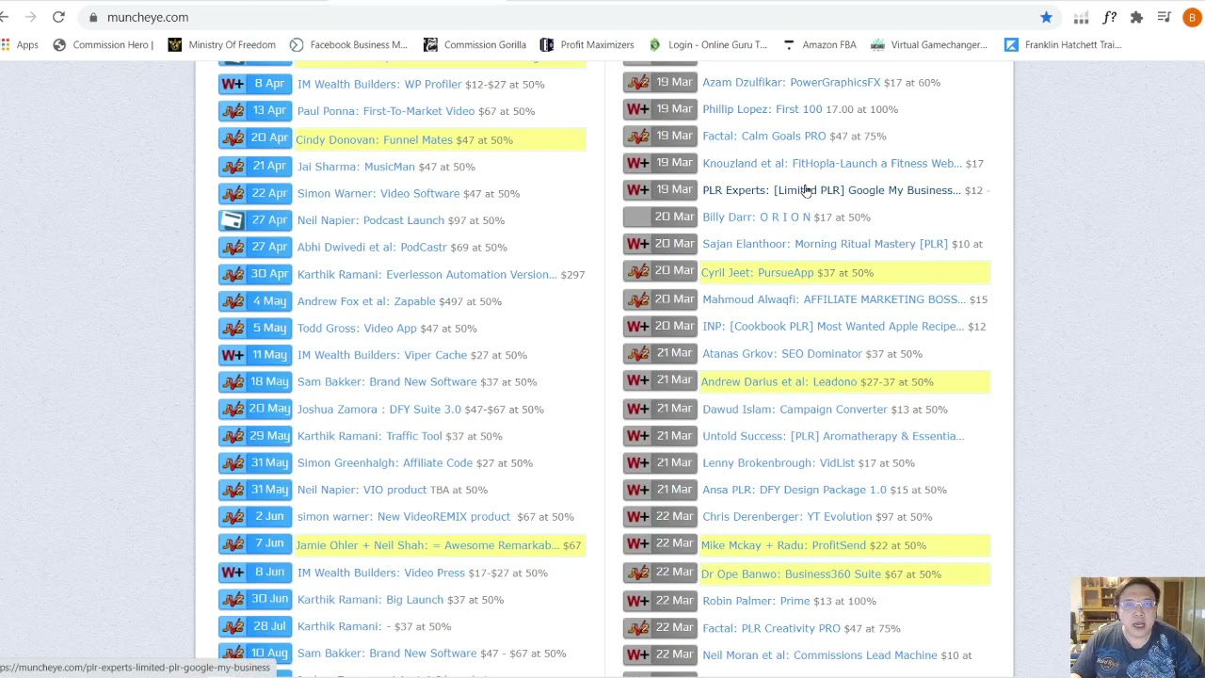Open Jai Sharma: MusicMan link

pyautogui.click(x=356, y=167)
